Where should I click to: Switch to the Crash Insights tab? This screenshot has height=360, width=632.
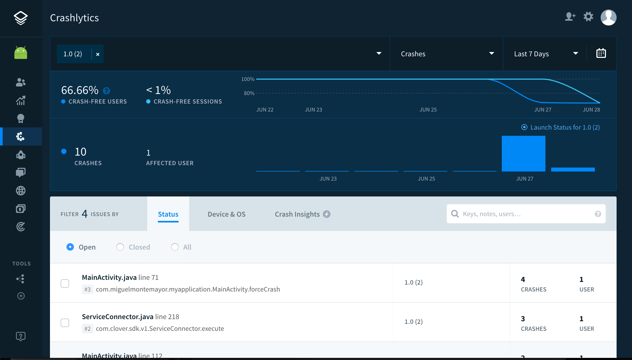[x=302, y=214]
